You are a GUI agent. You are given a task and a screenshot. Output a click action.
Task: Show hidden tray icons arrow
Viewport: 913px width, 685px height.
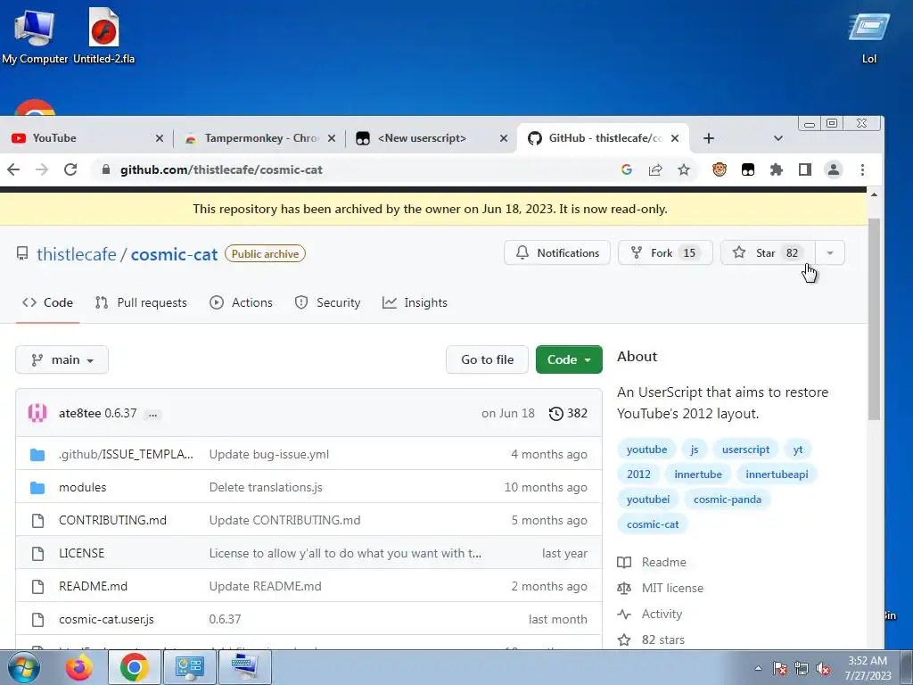point(758,669)
